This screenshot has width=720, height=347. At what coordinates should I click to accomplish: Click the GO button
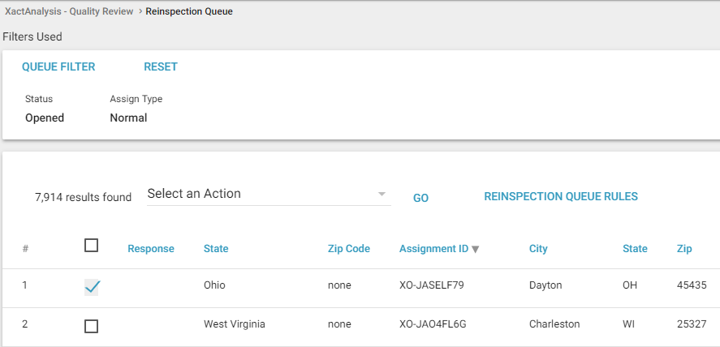tap(420, 198)
